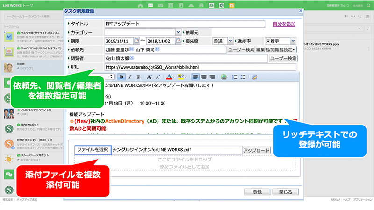Image resolution: width=374 pixels, height=210 pixels.
Task: Click the URL input field
Action: (x=201, y=67)
